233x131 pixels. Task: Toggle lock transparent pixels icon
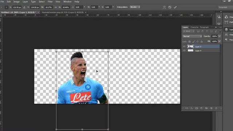(189, 41)
